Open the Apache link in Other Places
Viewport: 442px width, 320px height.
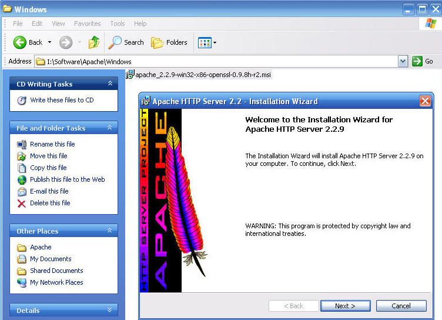coord(41,247)
